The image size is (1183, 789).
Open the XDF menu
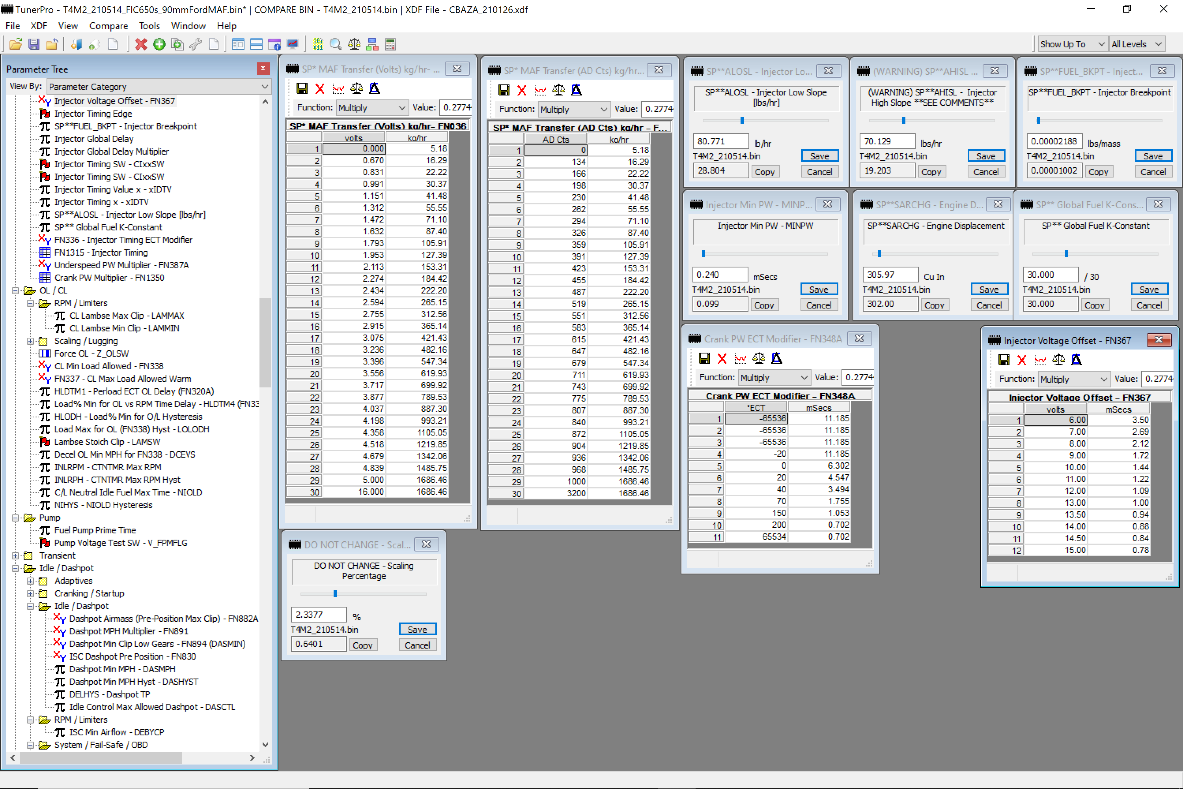(x=38, y=26)
